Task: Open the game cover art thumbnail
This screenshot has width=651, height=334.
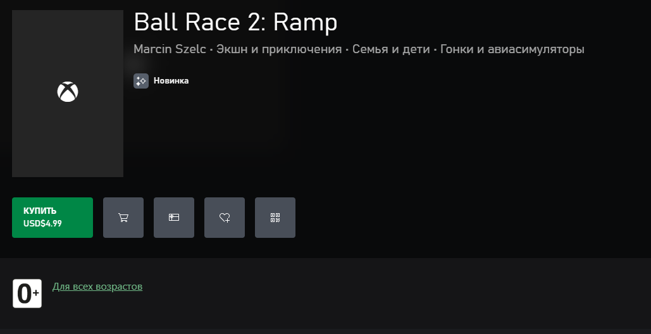Action: (x=68, y=94)
